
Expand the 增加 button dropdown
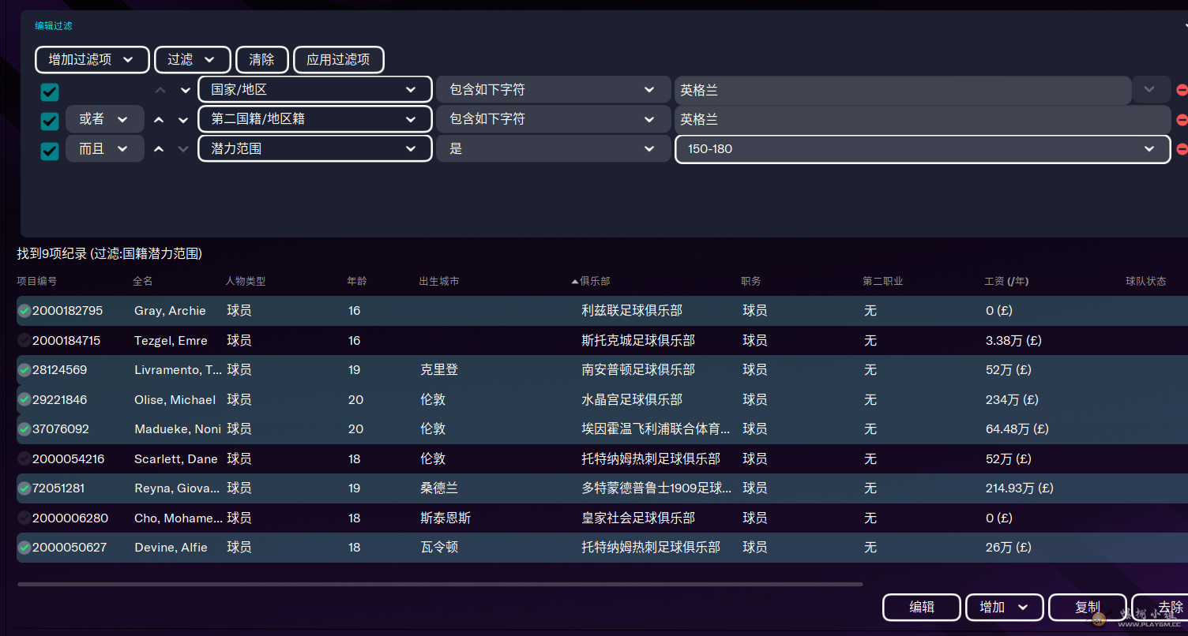[1005, 608]
